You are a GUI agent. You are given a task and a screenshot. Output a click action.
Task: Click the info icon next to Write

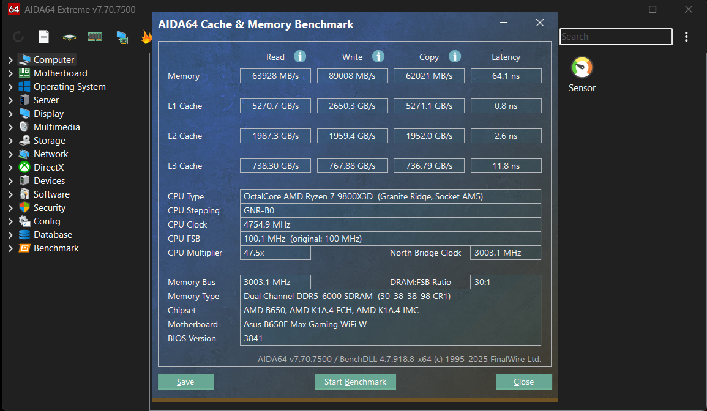click(378, 56)
